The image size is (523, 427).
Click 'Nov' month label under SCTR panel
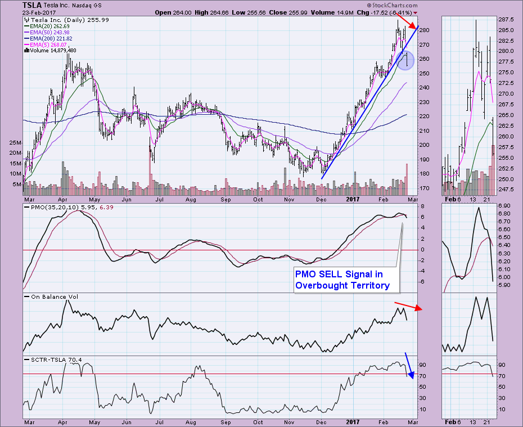(x=289, y=422)
